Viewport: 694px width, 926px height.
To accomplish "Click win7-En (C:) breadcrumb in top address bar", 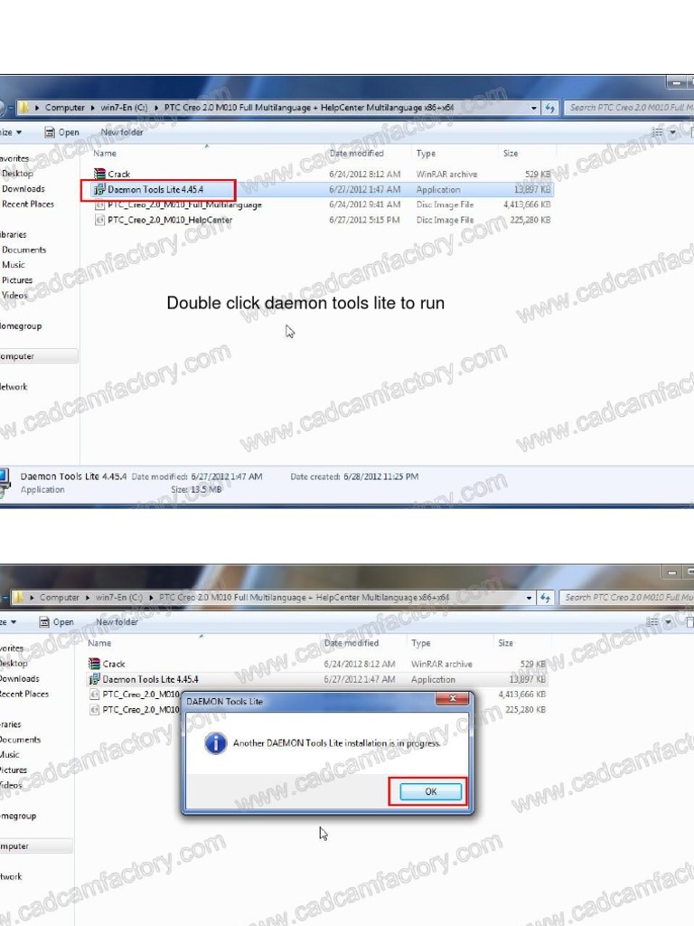I will pos(124,108).
